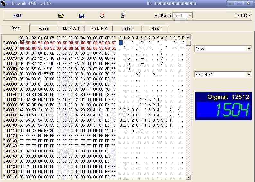Open the Mask A-G tab
The height and width of the screenshot is (182, 255).
pyautogui.click(x=71, y=29)
